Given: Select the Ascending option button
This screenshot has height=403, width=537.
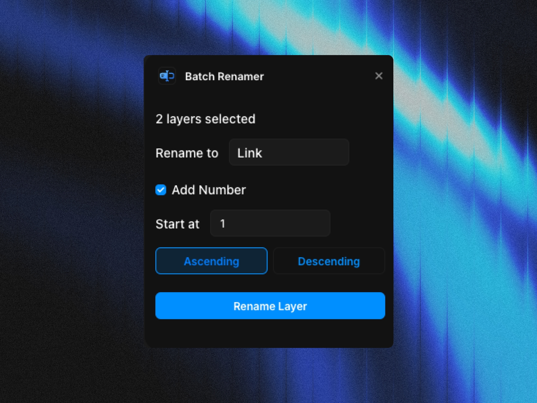Looking at the screenshot, I should pos(211,261).
